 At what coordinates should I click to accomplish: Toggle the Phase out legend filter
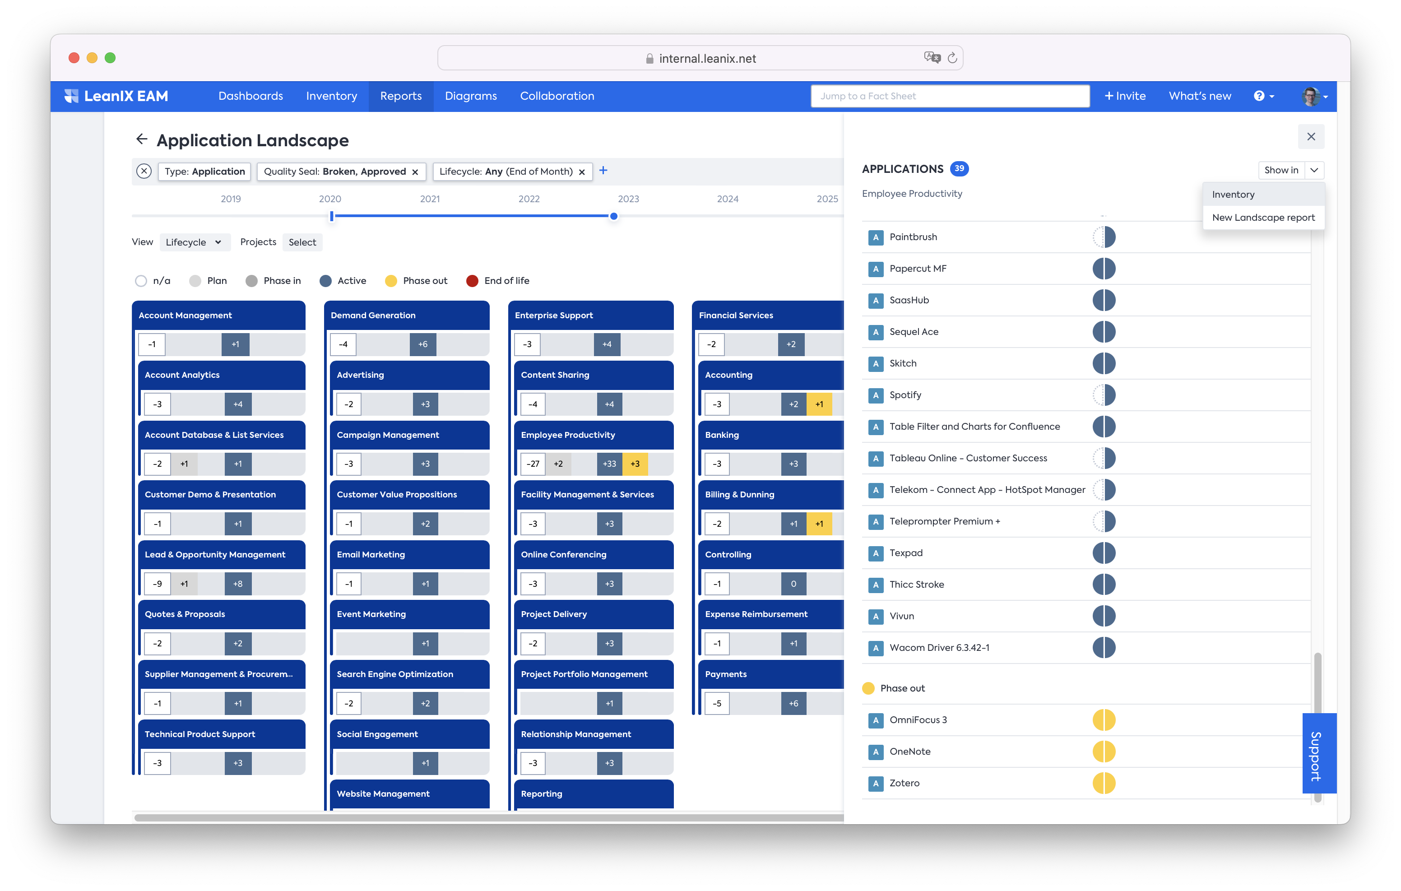click(391, 281)
